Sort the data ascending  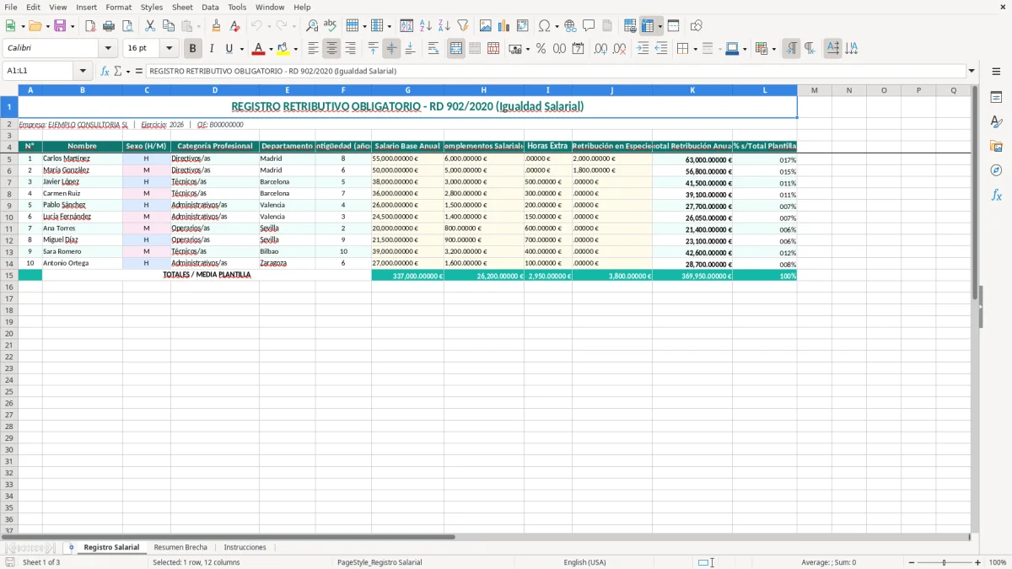coord(426,26)
